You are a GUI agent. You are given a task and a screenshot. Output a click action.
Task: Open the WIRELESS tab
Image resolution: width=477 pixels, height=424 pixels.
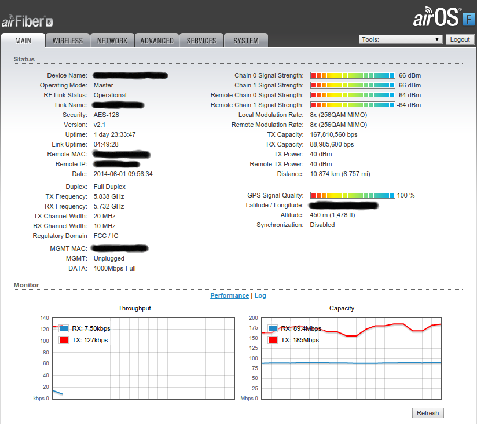coord(68,41)
